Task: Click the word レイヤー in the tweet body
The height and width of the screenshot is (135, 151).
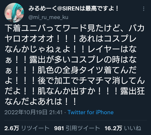Action: tap(104, 49)
